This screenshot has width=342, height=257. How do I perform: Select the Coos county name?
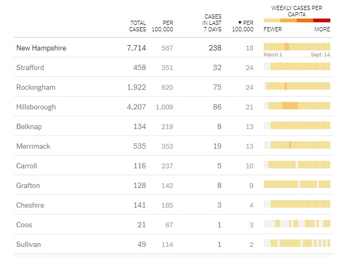tap(24, 225)
